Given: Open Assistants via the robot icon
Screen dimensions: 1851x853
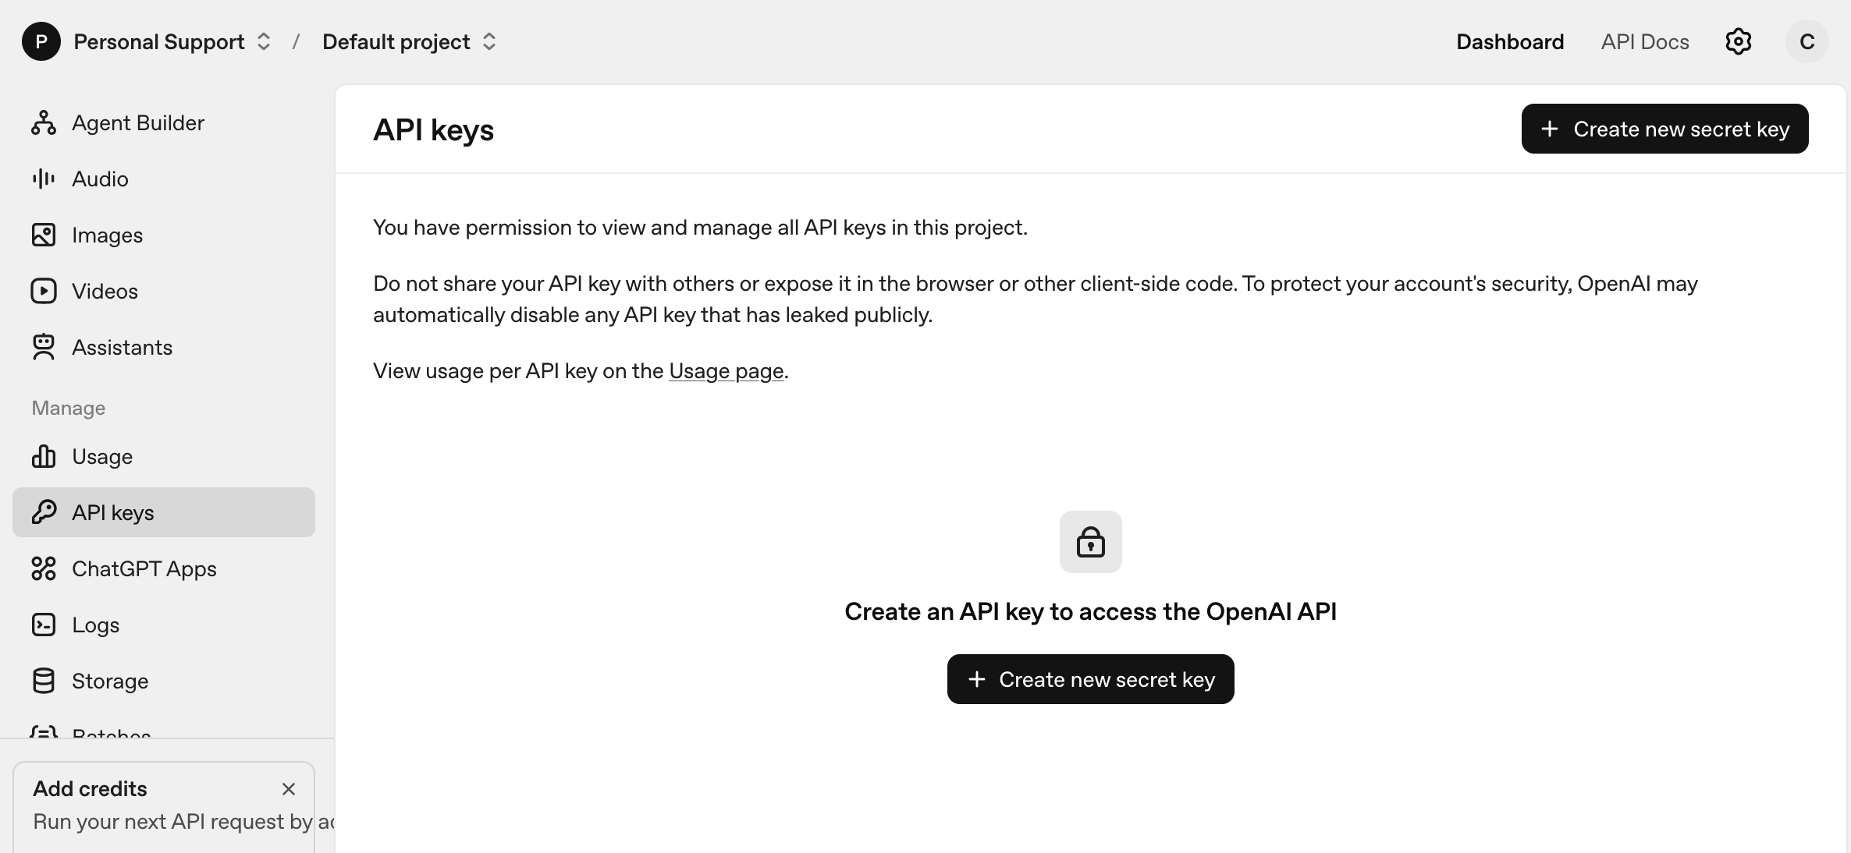Looking at the screenshot, I should point(44,347).
